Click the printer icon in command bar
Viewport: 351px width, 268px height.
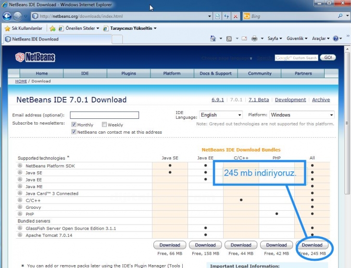(x=254, y=38)
